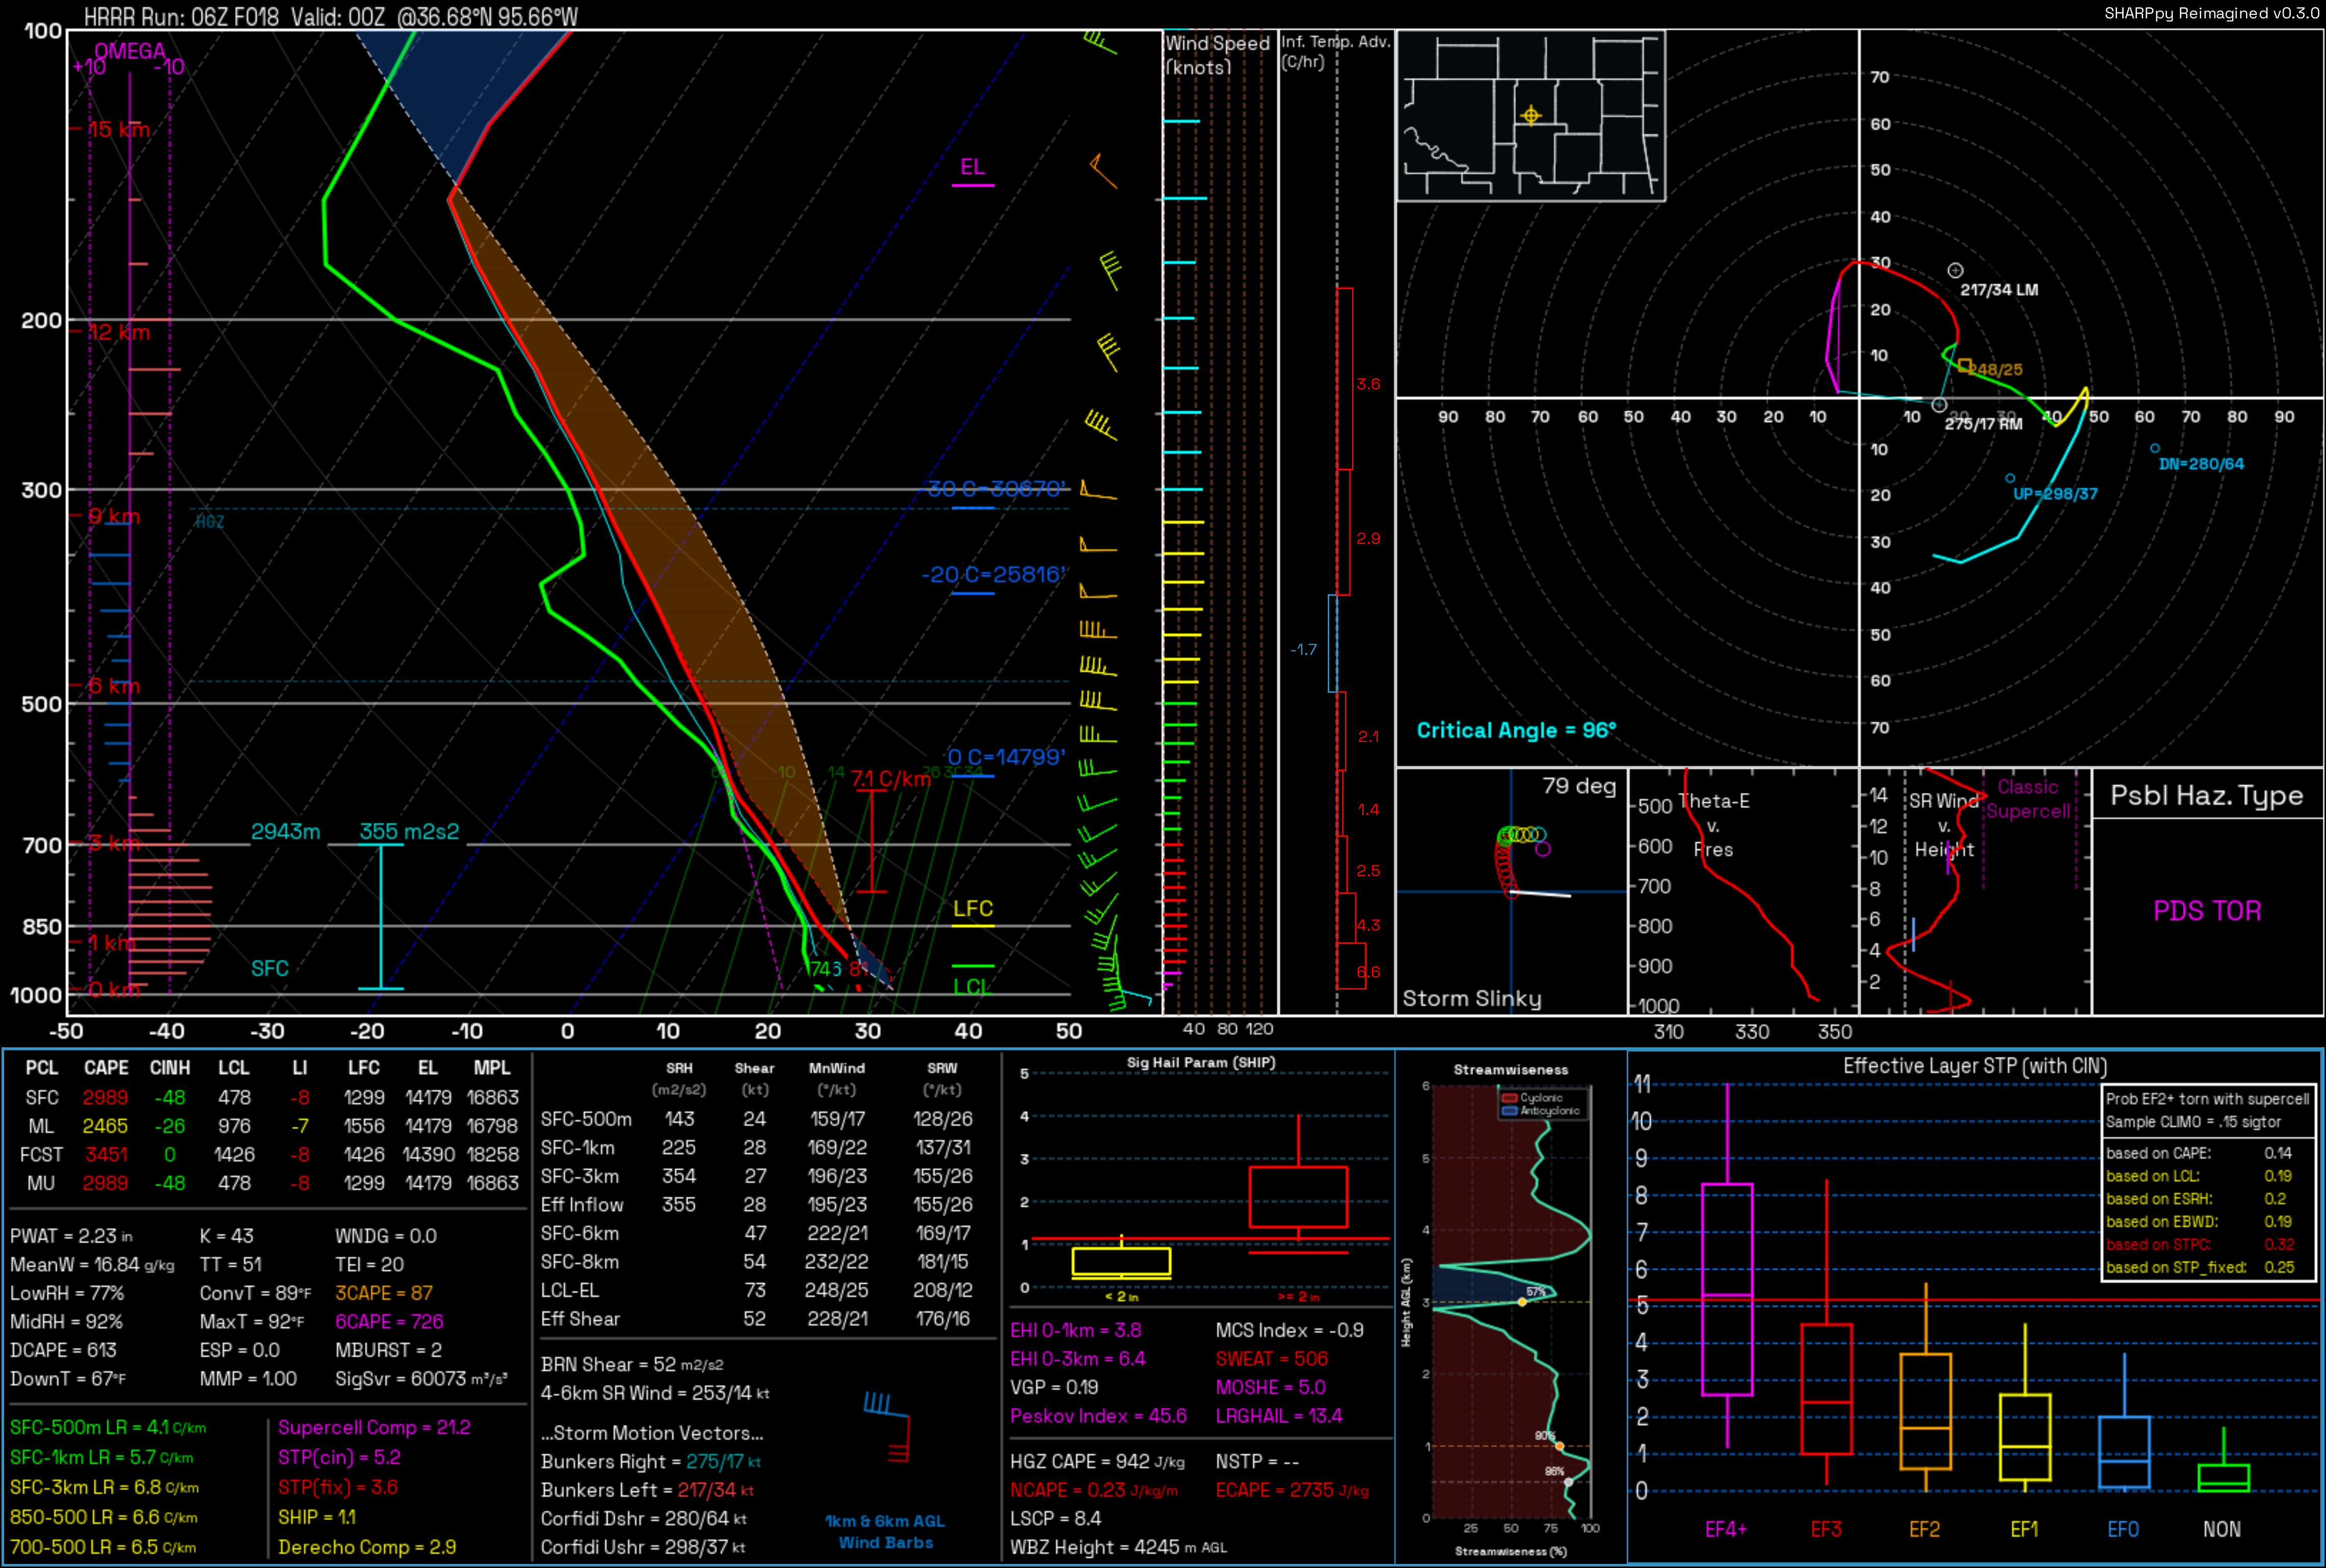Viewport: 2326px width, 1568px height.
Task: Click the NON category label
Action: 2222,1529
